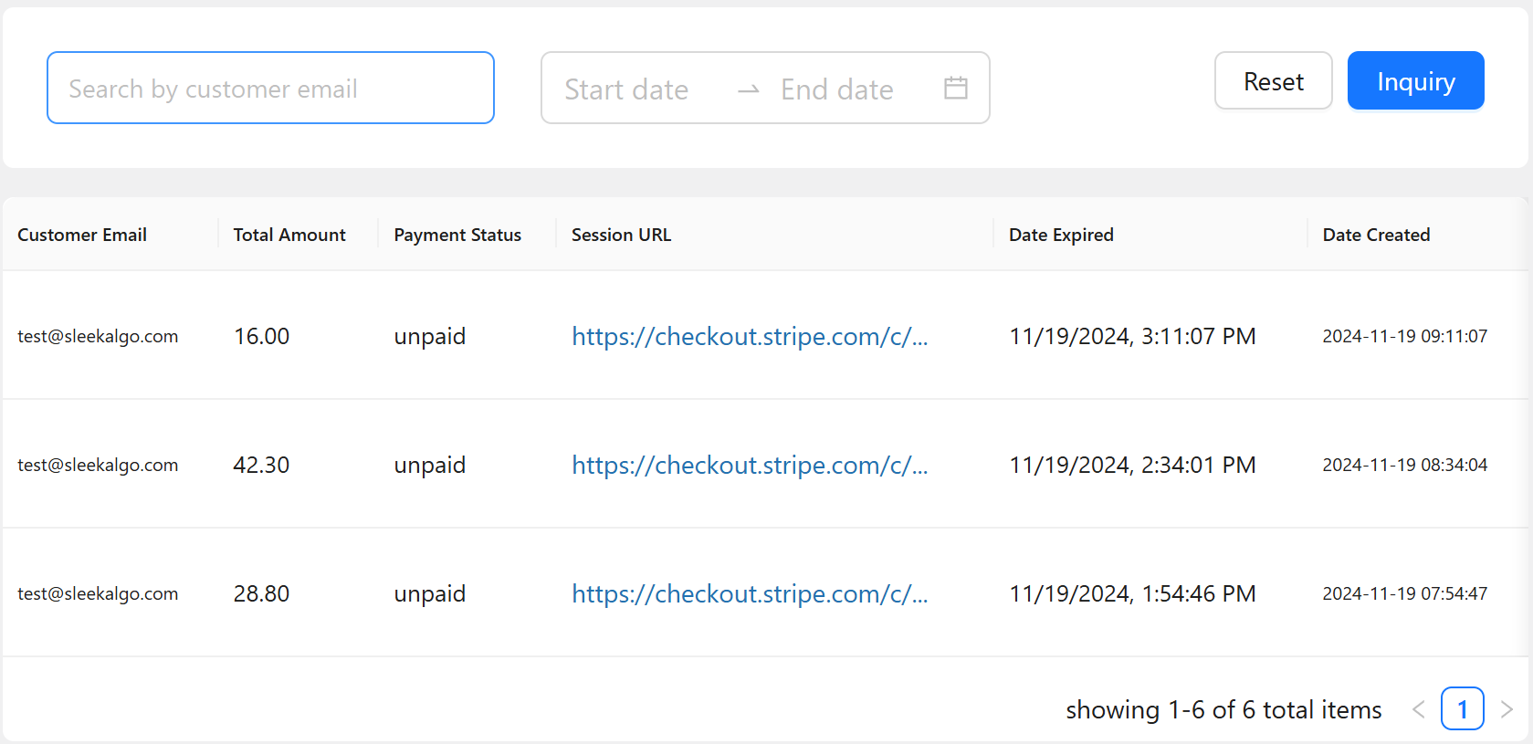Image resolution: width=1533 pixels, height=744 pixels.
Task: Go to the next page arrow
Action: [1507, 709]
